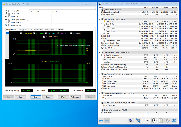Collapse the Core Clocks row
181x127 pixels.
(102, 24)
